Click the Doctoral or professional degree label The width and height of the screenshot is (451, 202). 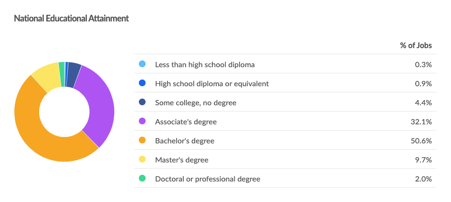coord(208,179)
